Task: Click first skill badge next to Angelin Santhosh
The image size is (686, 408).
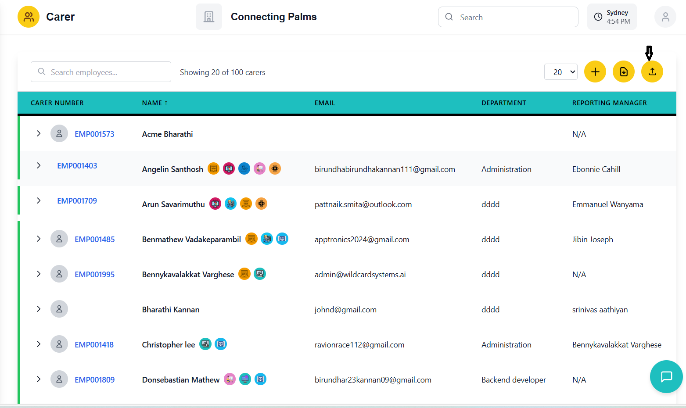Action: pyautogui.click(x=213, y=168)
